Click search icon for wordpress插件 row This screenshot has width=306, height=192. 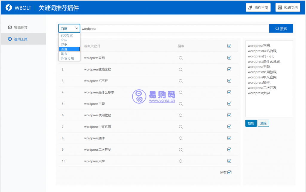click(180, 138)
